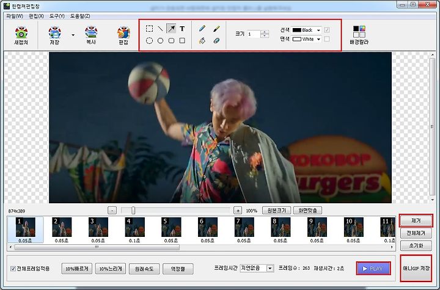440x290 pixels.
Task: Click the canvas vertical scrollbar down arrow
Action: tap(432, 200)
